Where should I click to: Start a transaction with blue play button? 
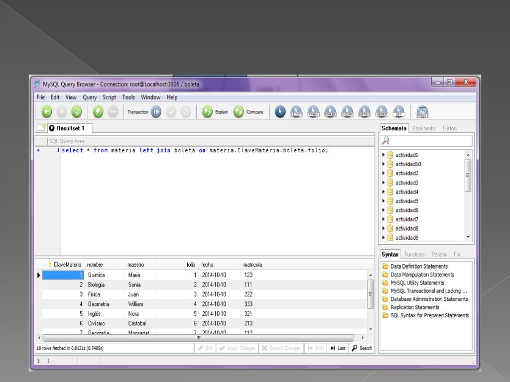[x=156, y=112]
